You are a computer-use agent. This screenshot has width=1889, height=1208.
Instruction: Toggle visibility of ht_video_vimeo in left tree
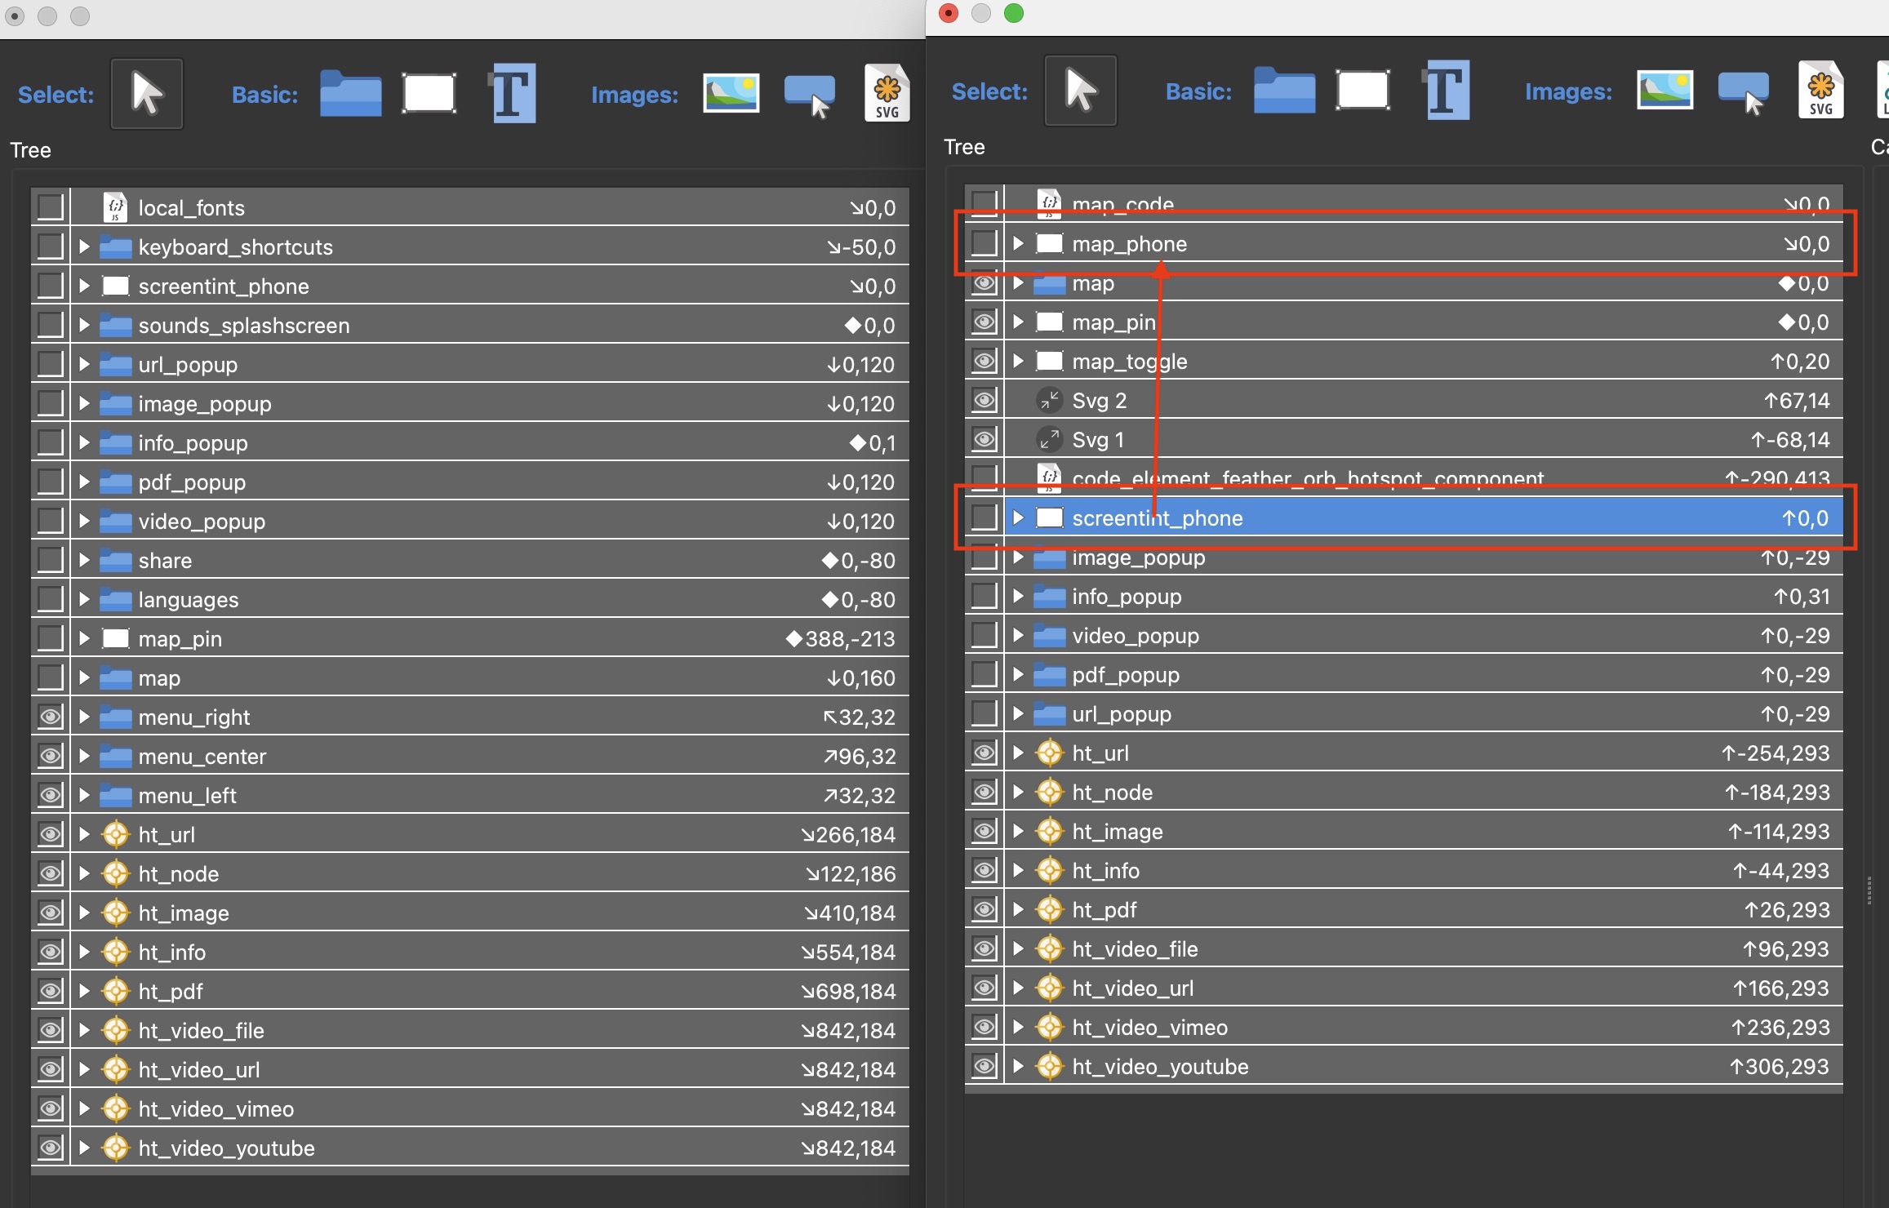click(51, 1108)
